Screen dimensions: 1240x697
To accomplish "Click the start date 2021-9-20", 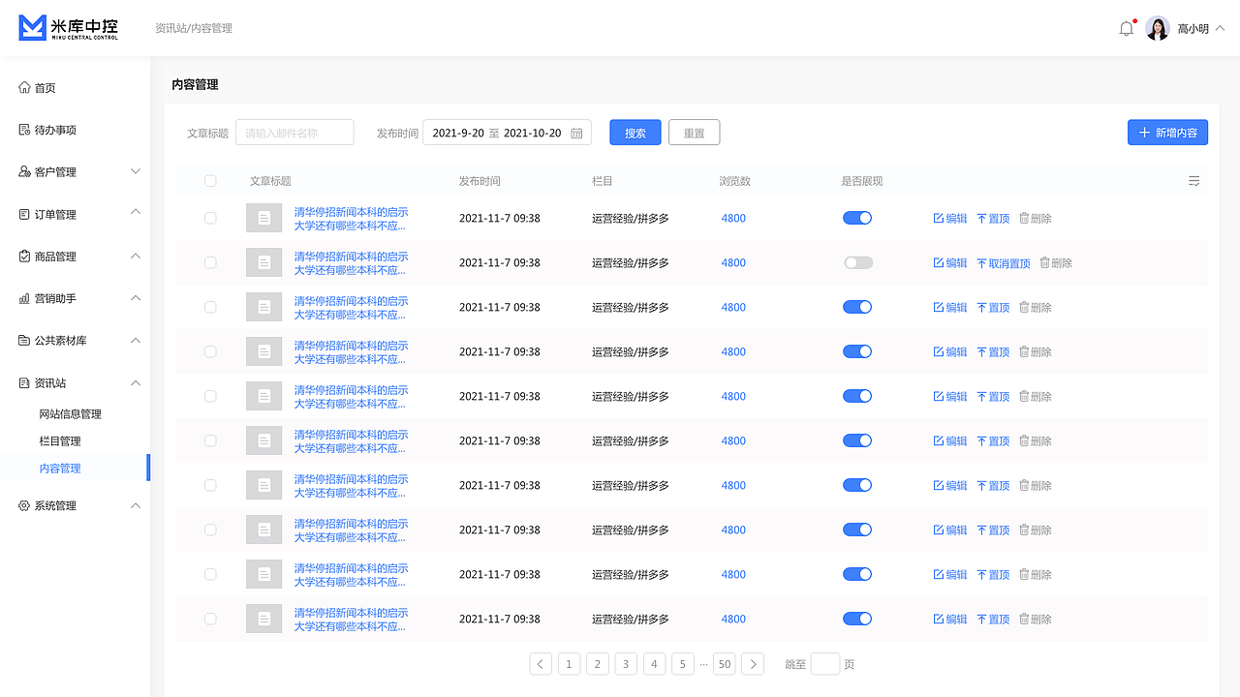I will [458, 133].
